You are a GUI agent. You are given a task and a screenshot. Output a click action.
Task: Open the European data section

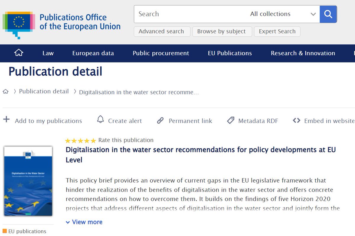pyautogui.click(x=93, y=53)
